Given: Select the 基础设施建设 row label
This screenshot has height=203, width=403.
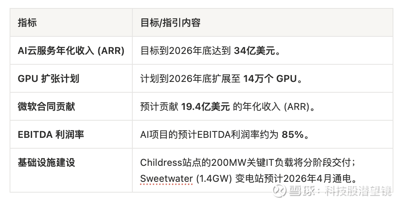Looking at the screenshot, I should click(46, 163).
